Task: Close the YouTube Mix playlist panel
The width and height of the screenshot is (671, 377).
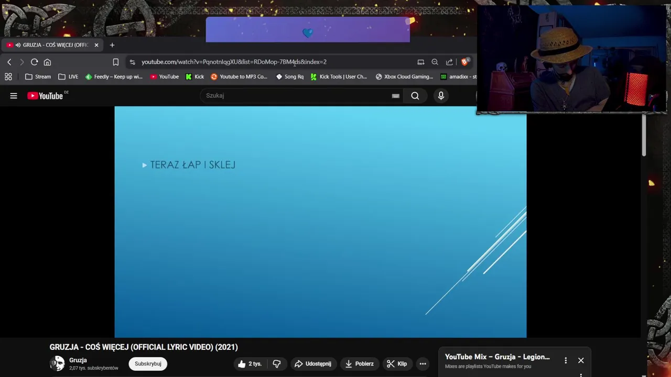Action: (x=581, y=360)
